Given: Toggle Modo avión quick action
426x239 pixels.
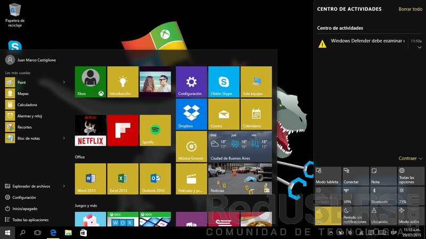Looking at the screenshot, I should click(x=411, y=216).
